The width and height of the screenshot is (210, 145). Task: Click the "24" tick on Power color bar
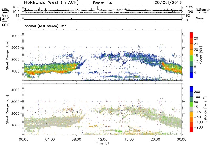click(x=196, y=44)
